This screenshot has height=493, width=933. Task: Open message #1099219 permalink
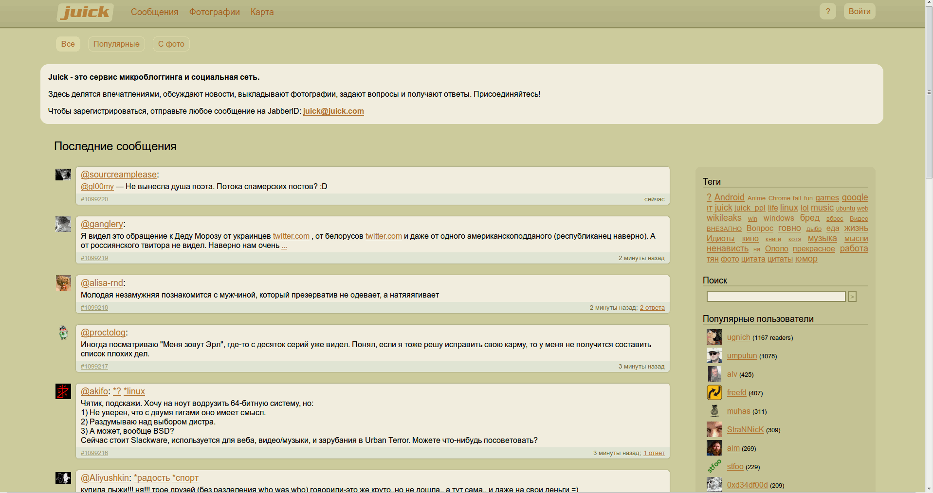(94, 258)
